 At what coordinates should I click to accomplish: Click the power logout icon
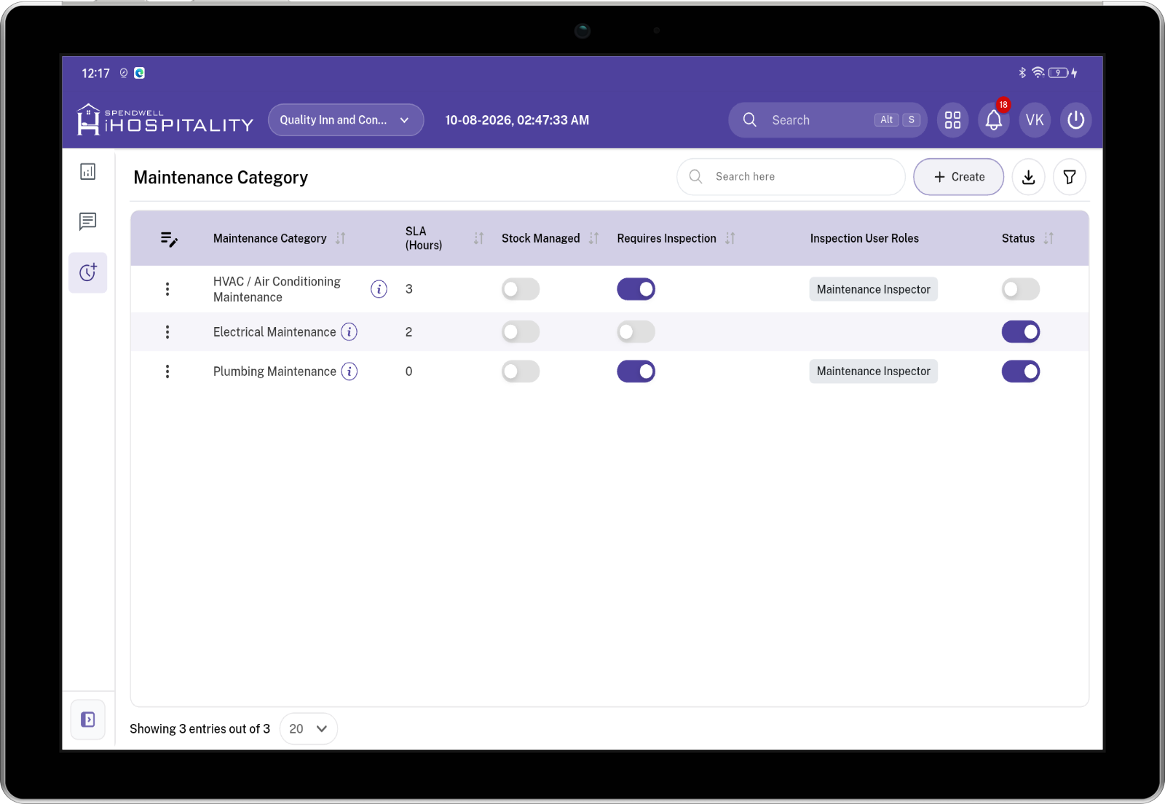[x=1075, y=120]
